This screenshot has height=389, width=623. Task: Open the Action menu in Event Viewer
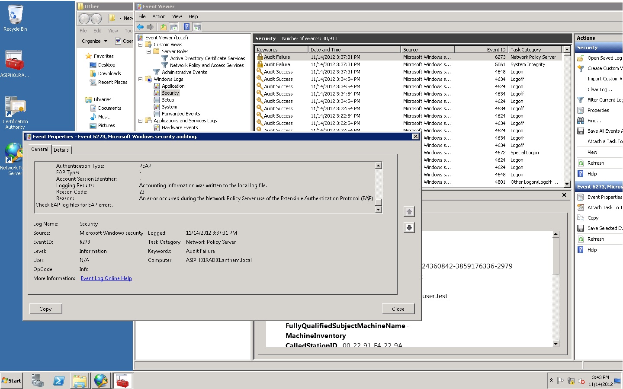click(x=159, y=16)
